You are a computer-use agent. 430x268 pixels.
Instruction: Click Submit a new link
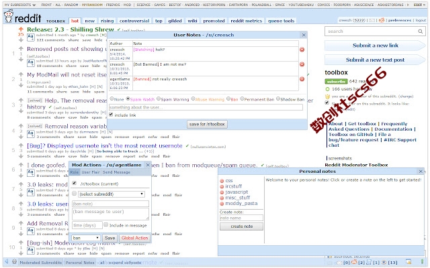pos(375,46)
